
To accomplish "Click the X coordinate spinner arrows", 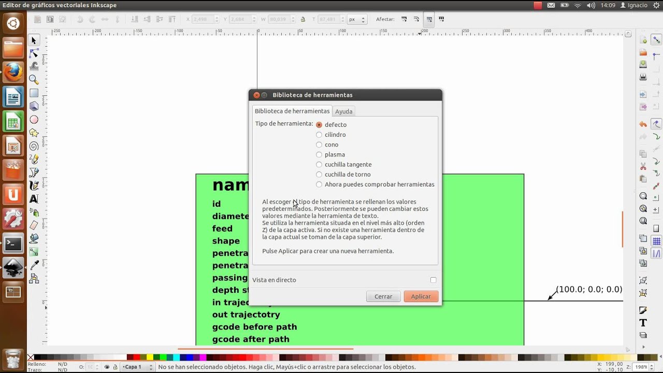I will click(x=218, y=19).
